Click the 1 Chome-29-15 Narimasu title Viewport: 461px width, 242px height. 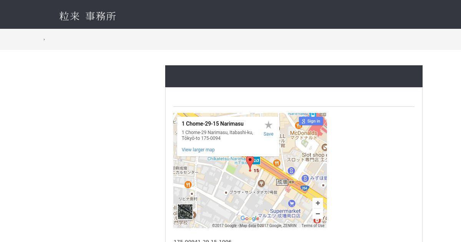(212, 124)
